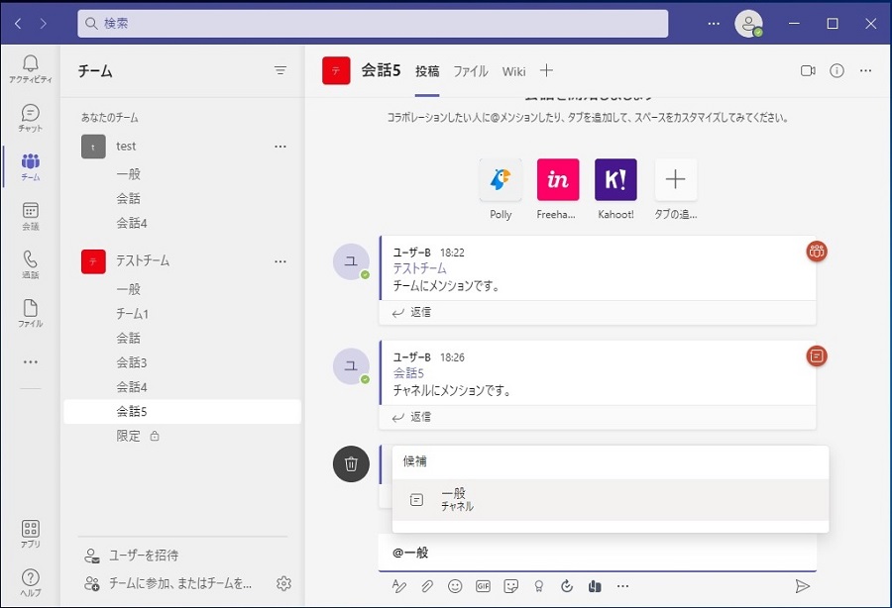Open the team list filter
Image resolution: width=892 pixels, height=608 pixels.
pyautogui.click(x=280, y=71)
